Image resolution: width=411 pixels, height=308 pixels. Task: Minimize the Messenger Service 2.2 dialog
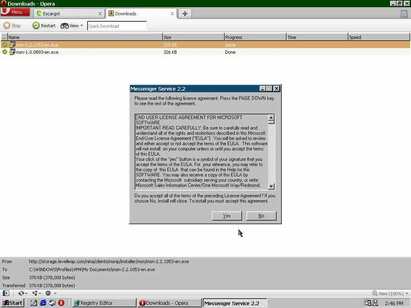262,89
